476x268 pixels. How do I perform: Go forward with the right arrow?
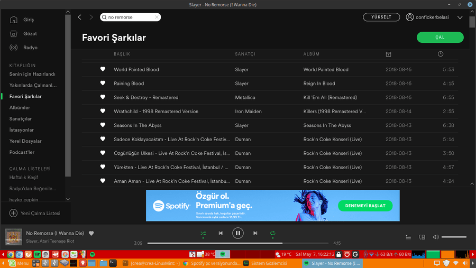(91, 17)
